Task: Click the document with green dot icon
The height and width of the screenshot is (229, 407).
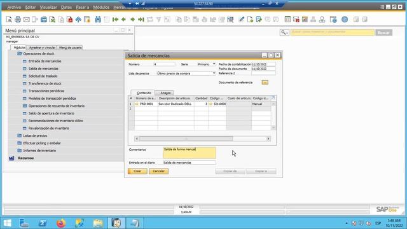Action: [250, 20]
